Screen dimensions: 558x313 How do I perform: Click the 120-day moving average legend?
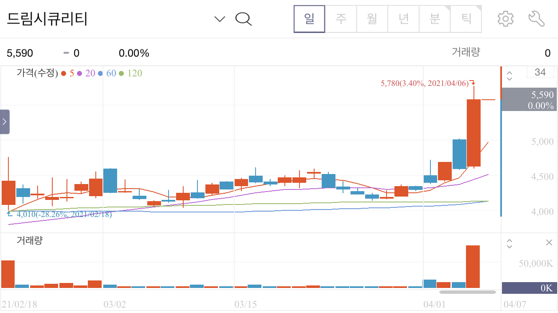(131, 73)
